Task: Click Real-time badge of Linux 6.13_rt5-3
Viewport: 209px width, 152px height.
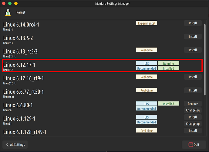Action: click(x=147, y=50)
